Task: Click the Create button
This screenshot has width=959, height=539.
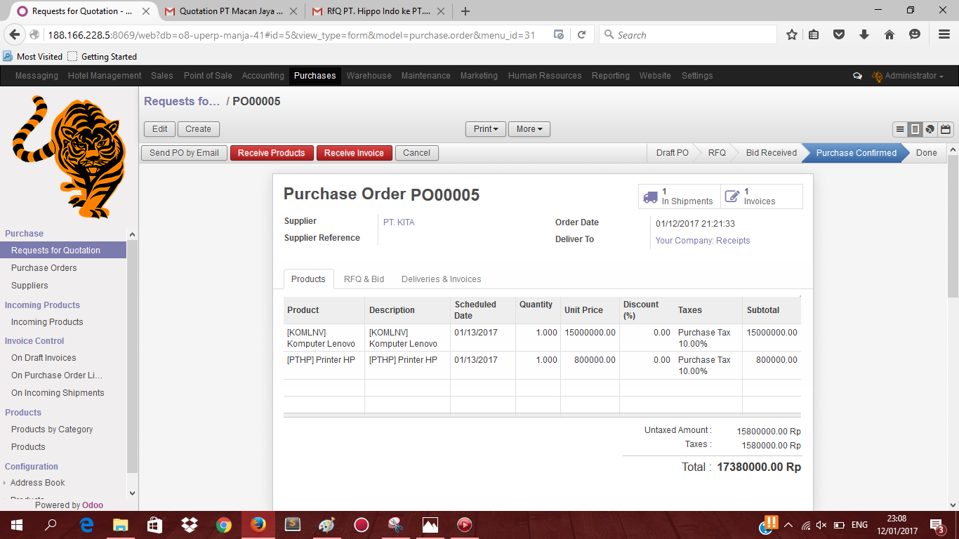Action: pos(199,129)
